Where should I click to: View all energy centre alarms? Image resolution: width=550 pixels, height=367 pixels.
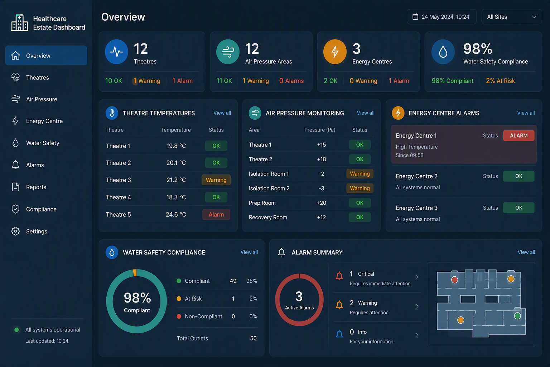tap(526, 113)
